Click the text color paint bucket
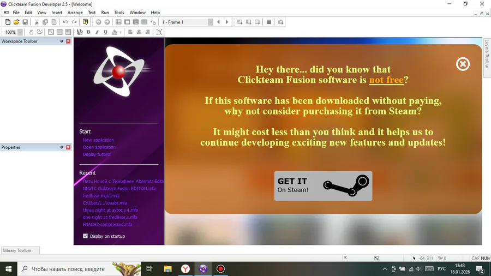 tap(115, 32)
